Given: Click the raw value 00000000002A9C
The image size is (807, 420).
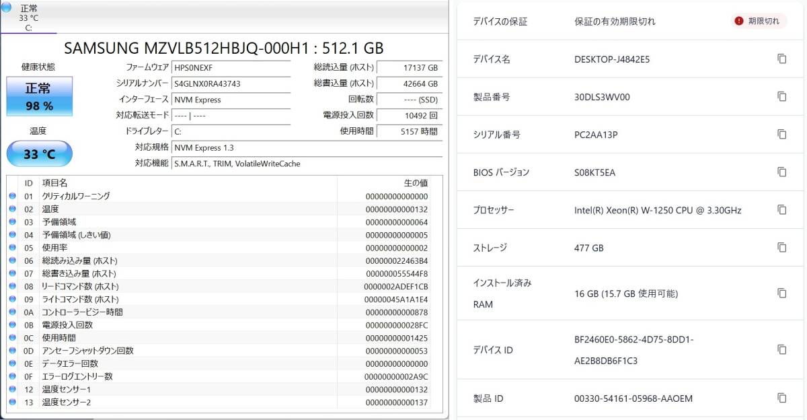Looking at the screenshot, I should tap(396, 377).
